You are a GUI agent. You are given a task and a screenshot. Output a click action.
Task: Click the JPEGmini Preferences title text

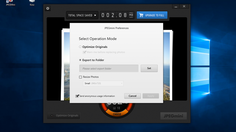116,28
